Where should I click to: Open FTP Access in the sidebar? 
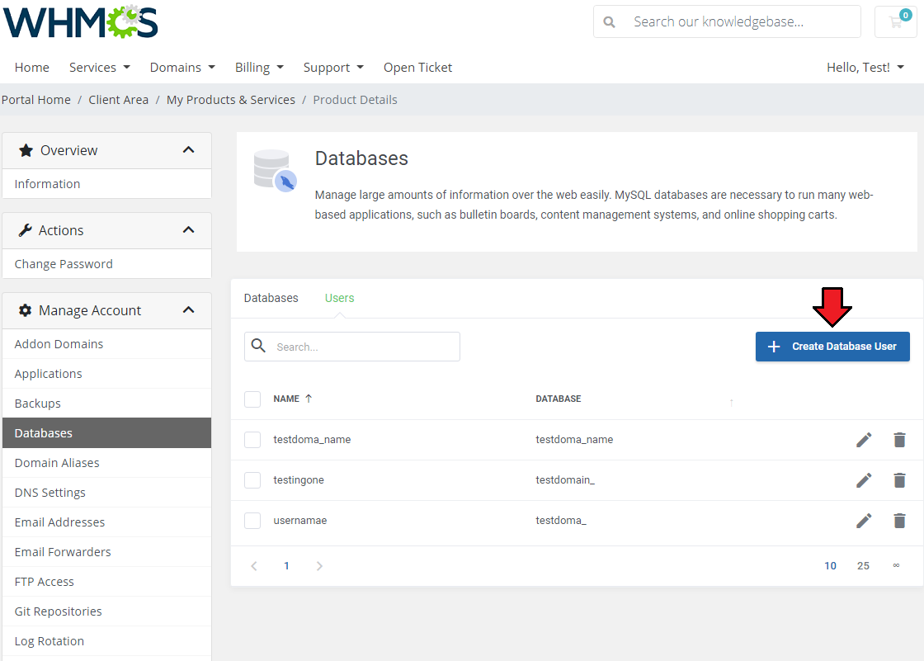click(106, 582)
